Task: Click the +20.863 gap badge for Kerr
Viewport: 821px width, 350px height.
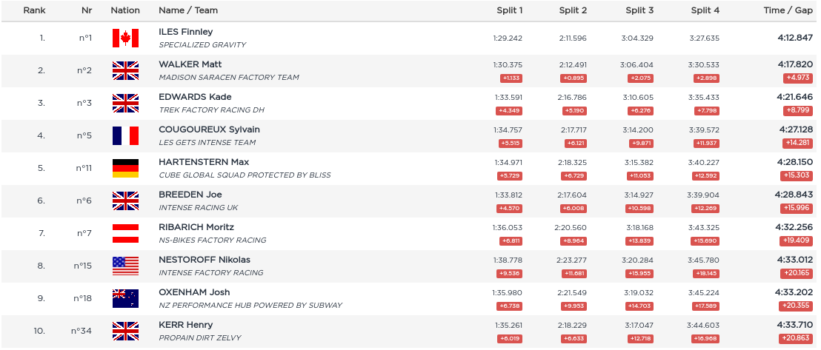Action: click(796, 338)
